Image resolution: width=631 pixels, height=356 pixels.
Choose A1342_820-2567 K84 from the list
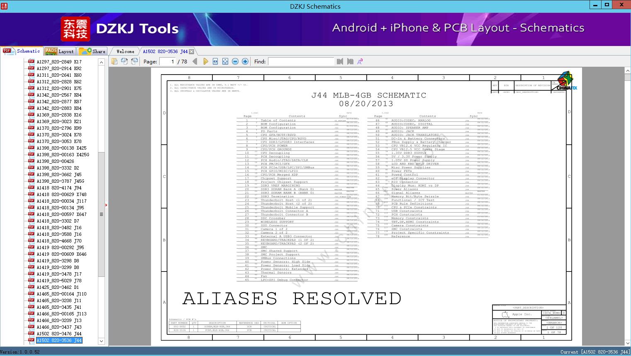click(x=59, y=95)
